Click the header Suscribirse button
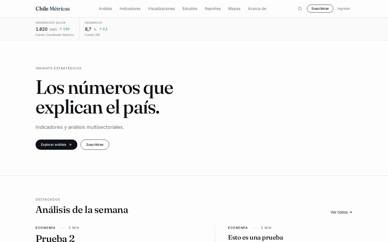This screenshot has height=242, width=388. [320, 9]
